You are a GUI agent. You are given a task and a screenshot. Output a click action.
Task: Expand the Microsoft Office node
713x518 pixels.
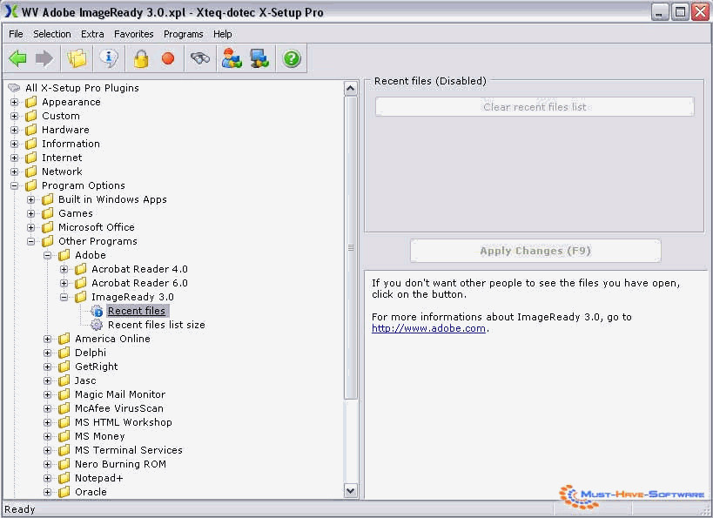coord(31,227)
